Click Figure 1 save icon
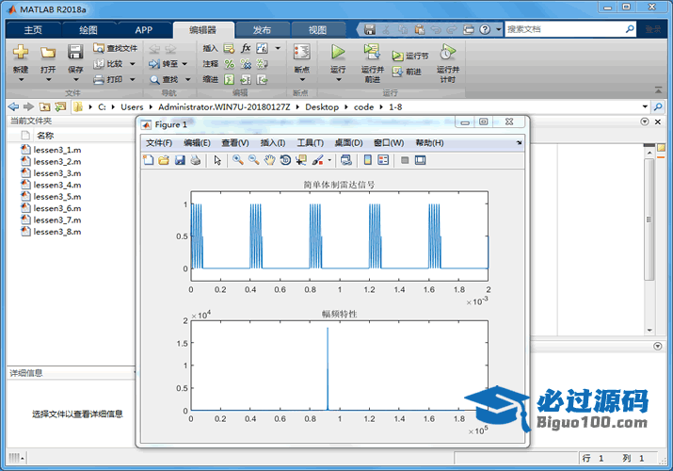This screenshot has height=471, width=673. (x=180, y=160)
